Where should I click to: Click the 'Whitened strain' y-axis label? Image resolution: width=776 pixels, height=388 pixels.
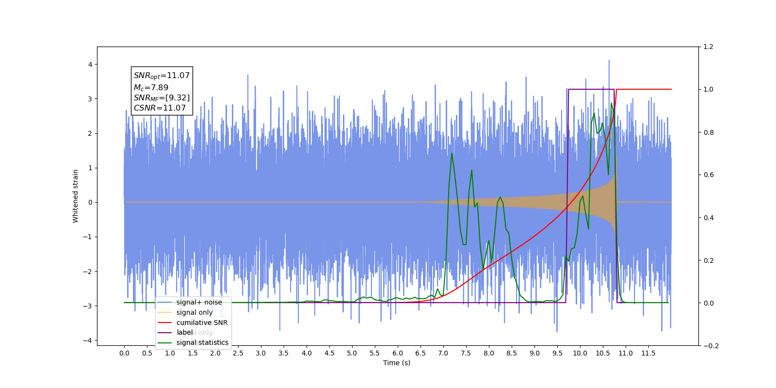[75, 196]
